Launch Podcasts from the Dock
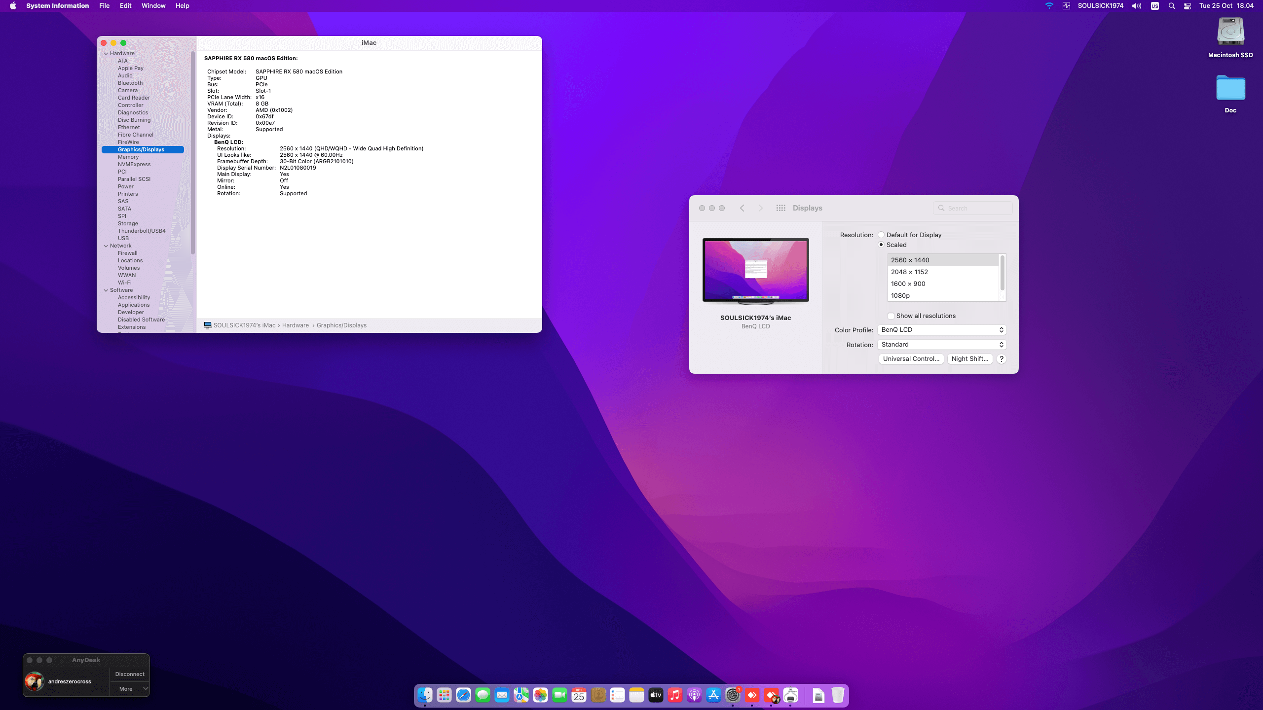 click(694, 695)
